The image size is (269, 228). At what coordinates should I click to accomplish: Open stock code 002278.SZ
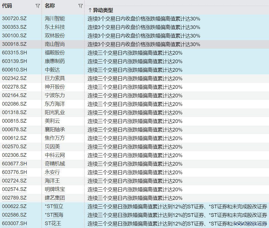click(x=14, y=87)
